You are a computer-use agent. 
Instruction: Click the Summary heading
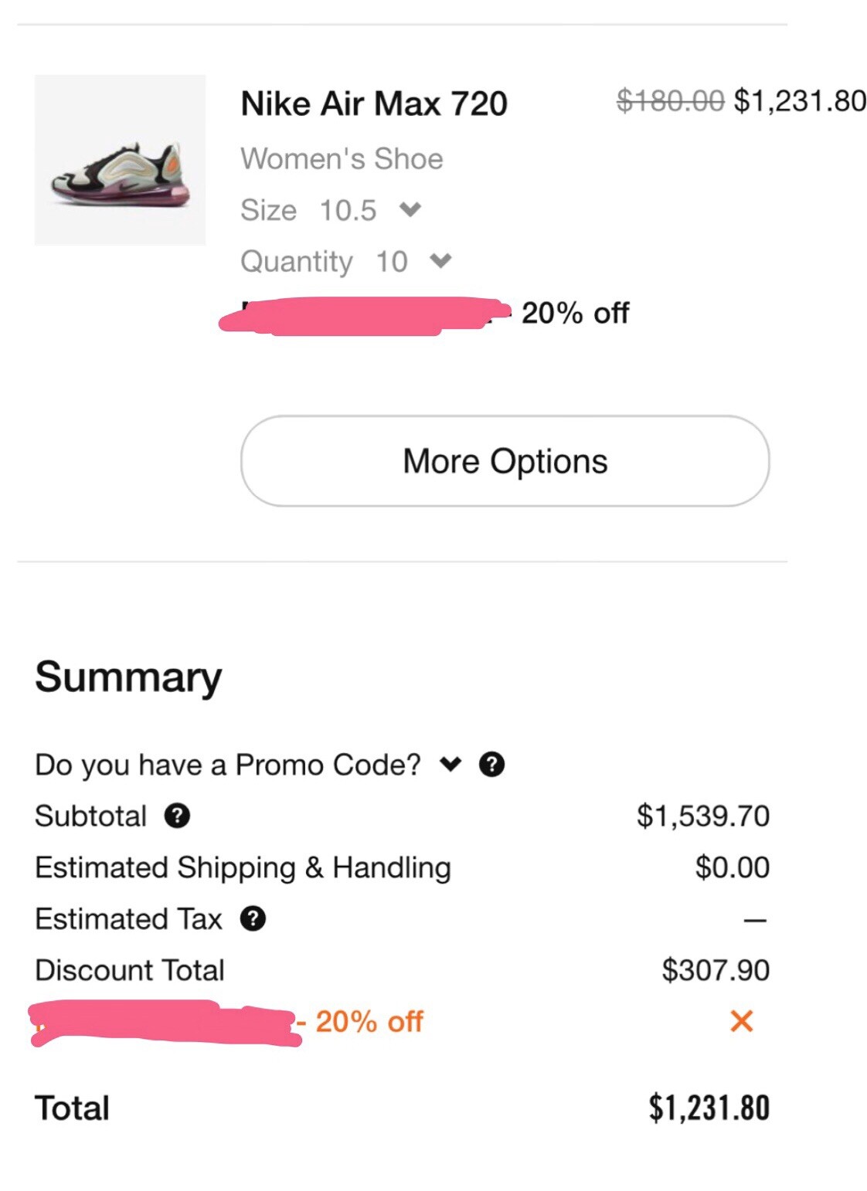click(x=127, y=677)
